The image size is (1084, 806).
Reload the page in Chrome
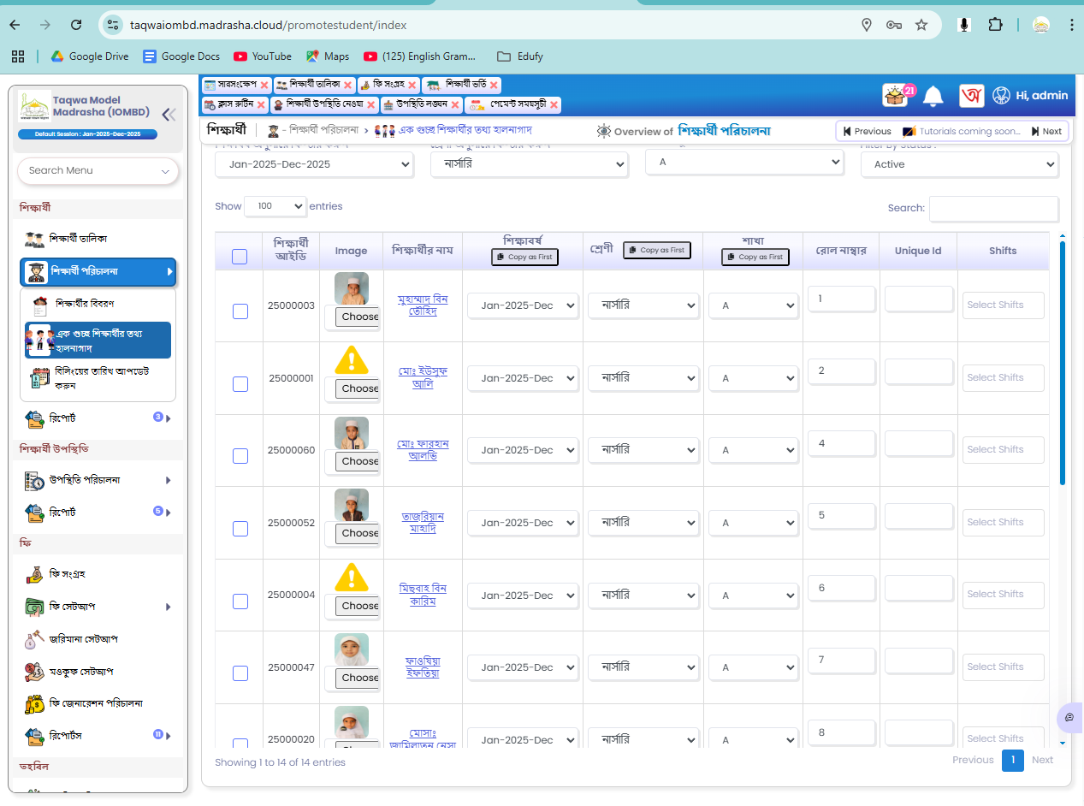(x=76, y=25)
